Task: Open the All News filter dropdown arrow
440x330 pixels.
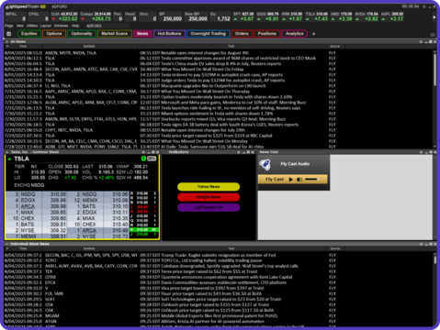Action: (7, 47)
